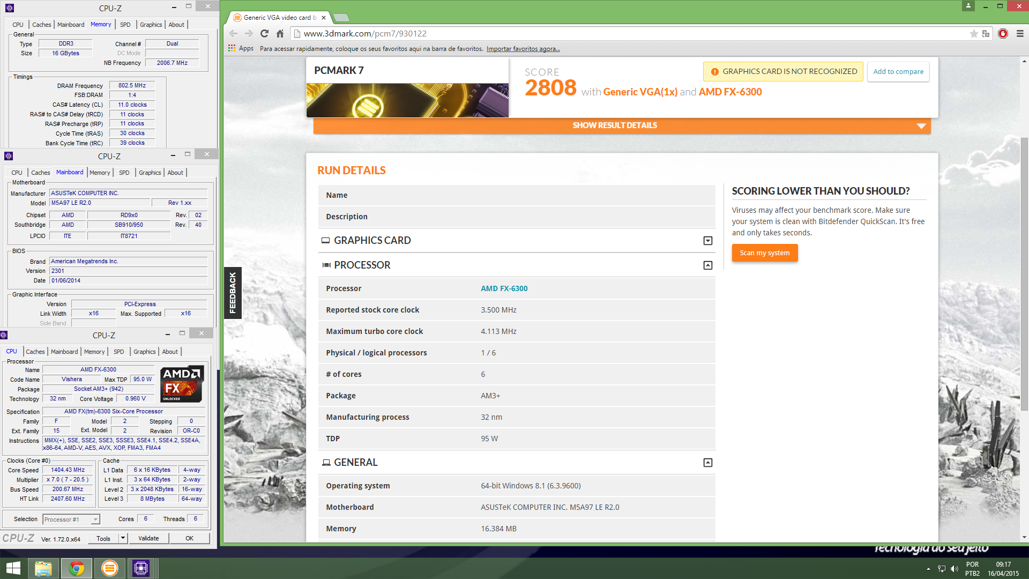The height and width of the screenshot is (579, 1029).
Task: Open the Tools dropdown arrow in CPU-Z
Action: click(123, 538)
